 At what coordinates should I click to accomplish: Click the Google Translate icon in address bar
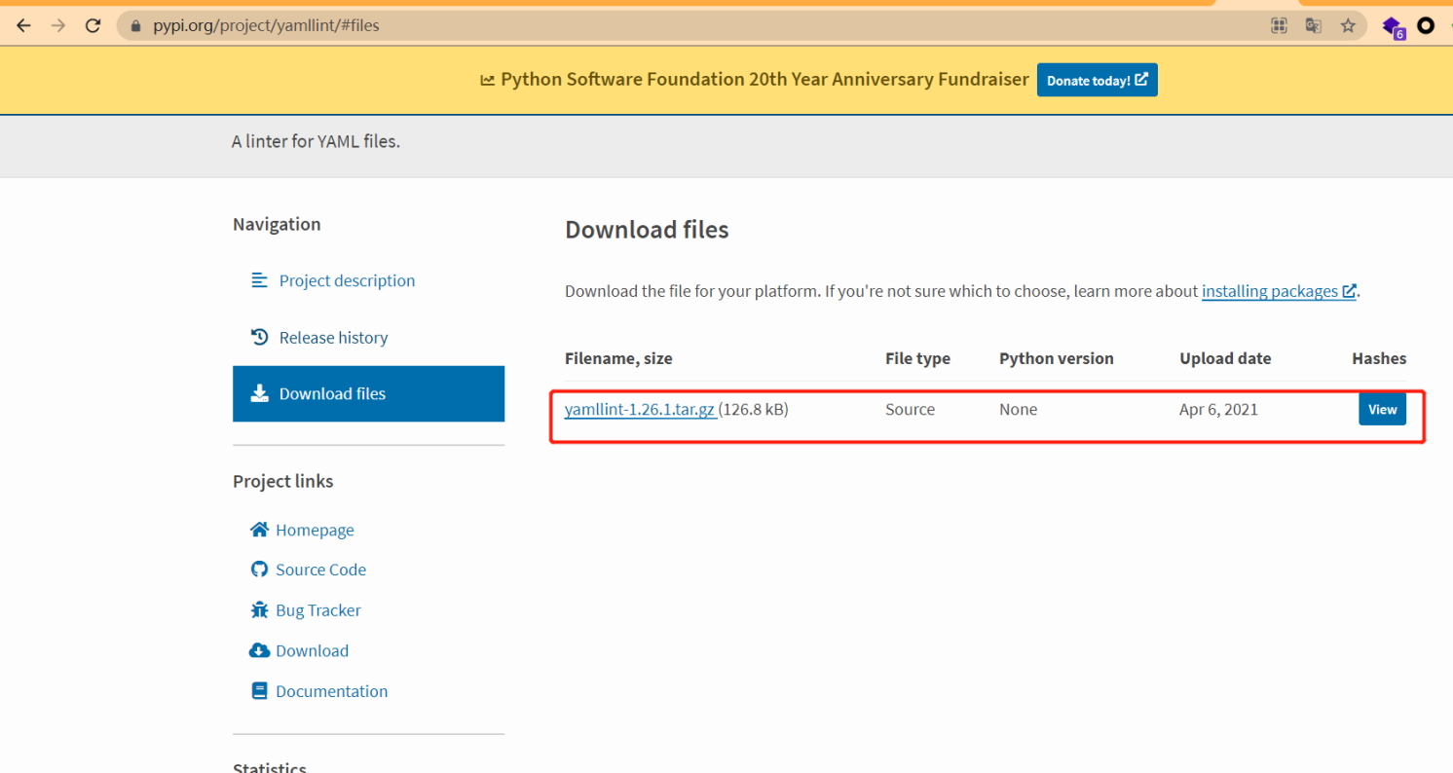point(1314,26)
